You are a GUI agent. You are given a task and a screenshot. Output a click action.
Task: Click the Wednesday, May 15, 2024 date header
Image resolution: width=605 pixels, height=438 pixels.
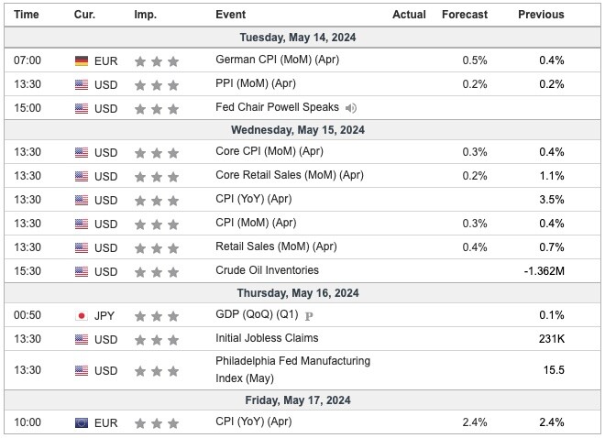(298, 130)
